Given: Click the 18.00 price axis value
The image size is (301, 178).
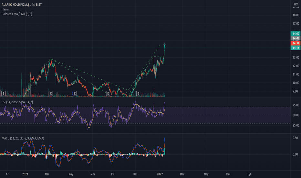Looking at the screenshot, I should pyautogui.click(x=296, y=15).
